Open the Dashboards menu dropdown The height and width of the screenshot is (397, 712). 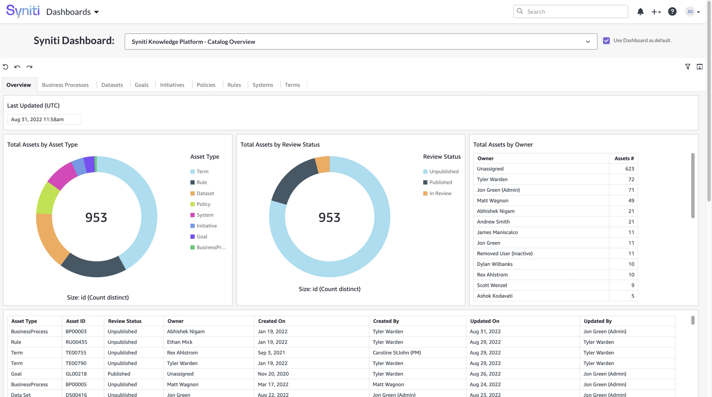coord(72,12)
